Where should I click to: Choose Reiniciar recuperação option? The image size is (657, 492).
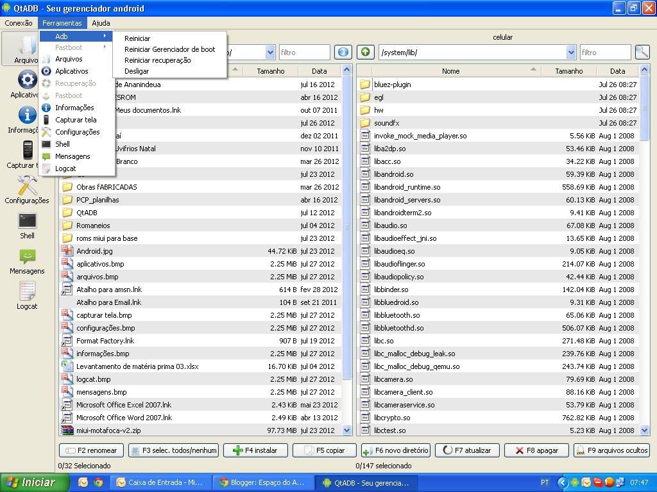[x=158, y=60]
